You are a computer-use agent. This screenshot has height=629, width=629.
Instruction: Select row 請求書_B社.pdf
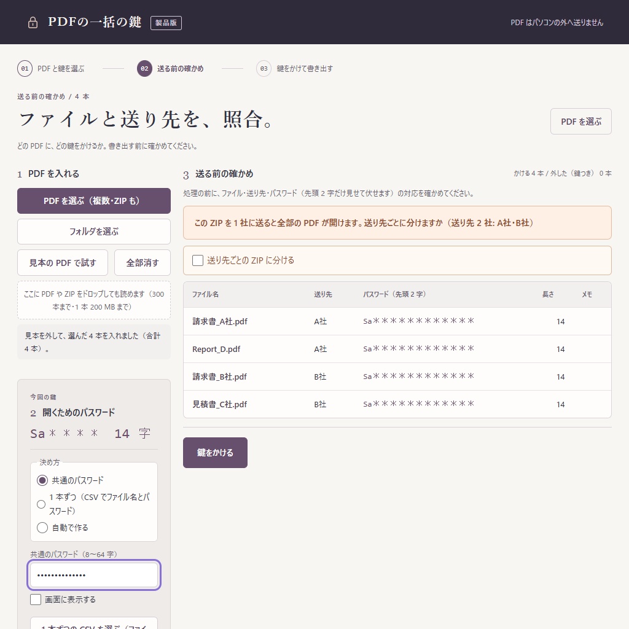point(397,377)
